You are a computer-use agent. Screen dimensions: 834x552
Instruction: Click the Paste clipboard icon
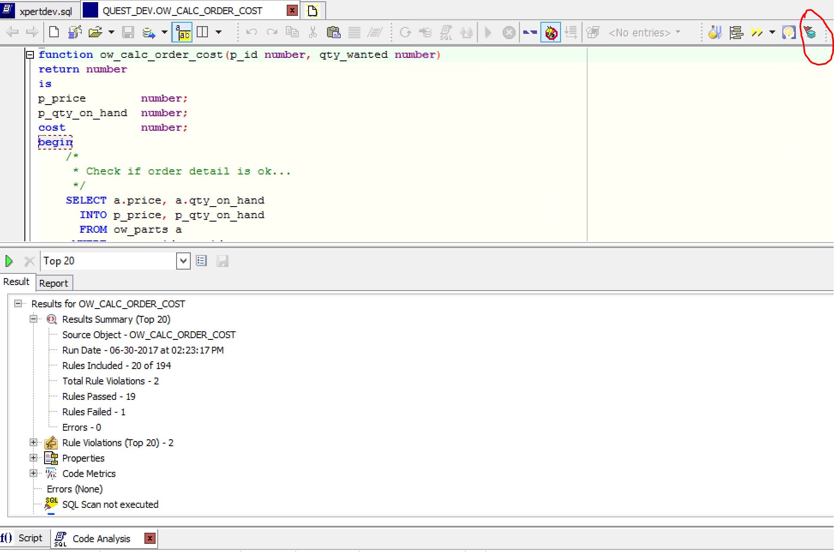point(333,32)
